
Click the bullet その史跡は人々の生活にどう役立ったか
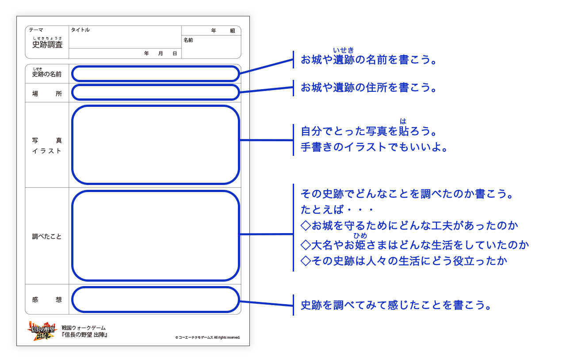pyautogui.click(x=403, y=260)
